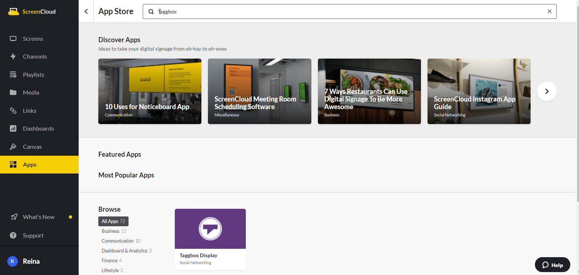Clear the search field with the X
Screen dimensions: 579x275
point(549,11)
